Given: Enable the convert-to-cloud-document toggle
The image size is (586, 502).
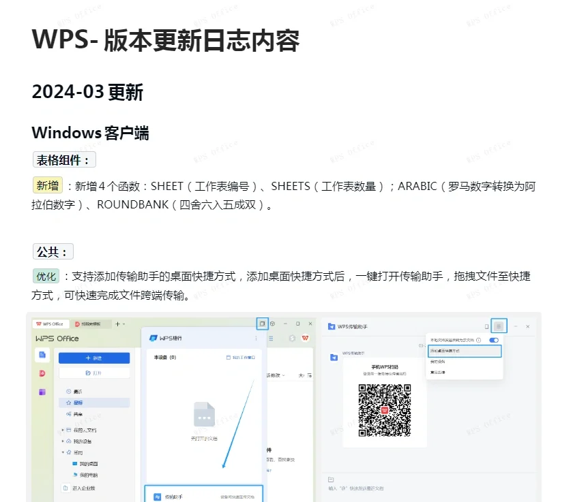Looking at the screenshot, I should click(x=493, y=341).
